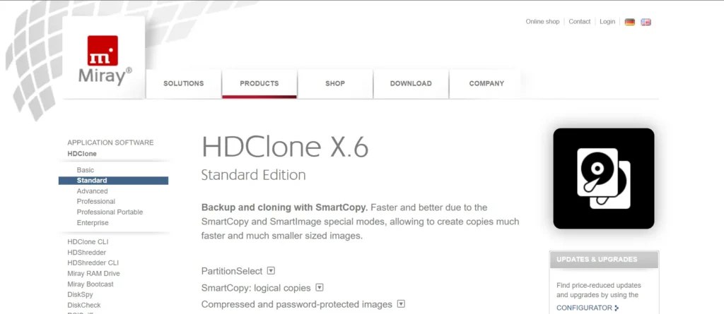This screenshot has height=314, width=724.
Task: Click the HDClone hard disk icon
Action: 604,179
